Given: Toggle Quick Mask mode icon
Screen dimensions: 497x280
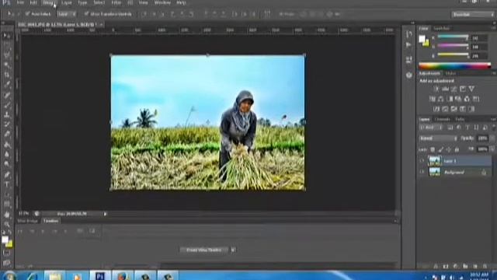Looking at the screenshot, I should pyautogui.click(x=6, y=253).
